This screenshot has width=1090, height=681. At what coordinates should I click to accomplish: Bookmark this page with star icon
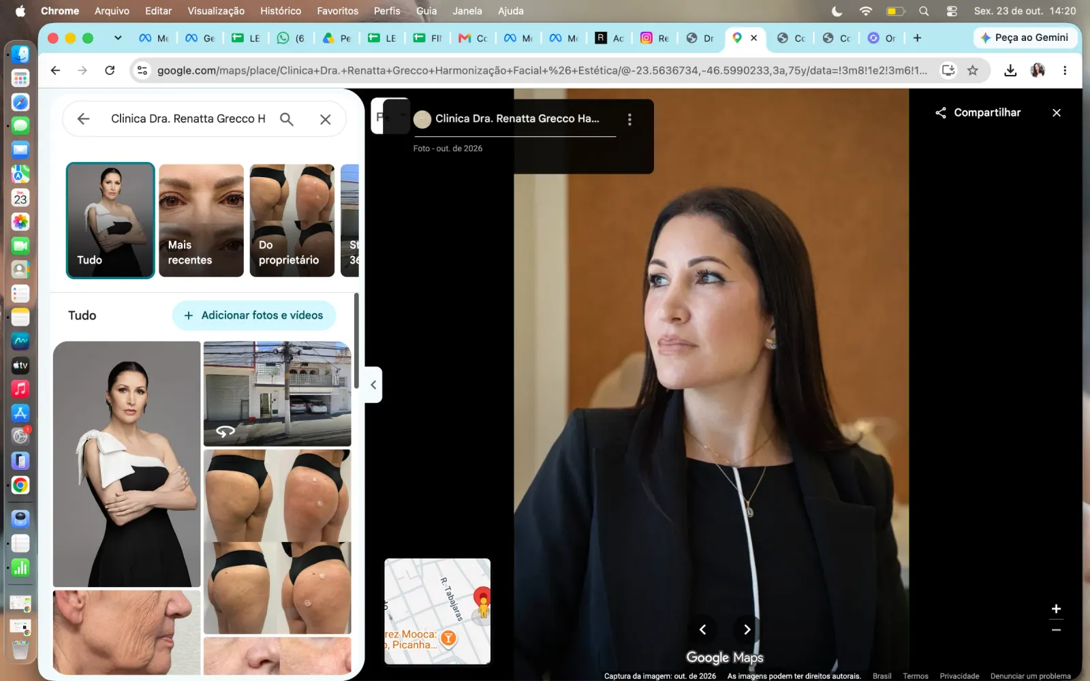coord(973,70)
